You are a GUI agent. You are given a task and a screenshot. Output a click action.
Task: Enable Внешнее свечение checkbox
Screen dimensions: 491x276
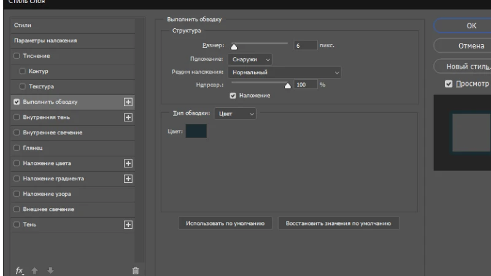point(17,209)
